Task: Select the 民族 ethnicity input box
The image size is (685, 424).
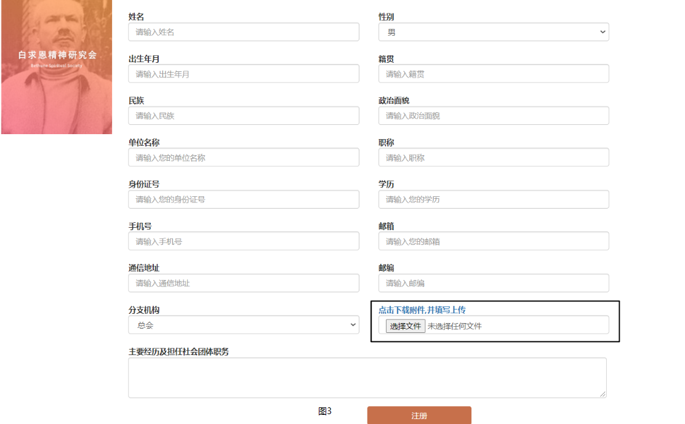Action: pos(243,116)
